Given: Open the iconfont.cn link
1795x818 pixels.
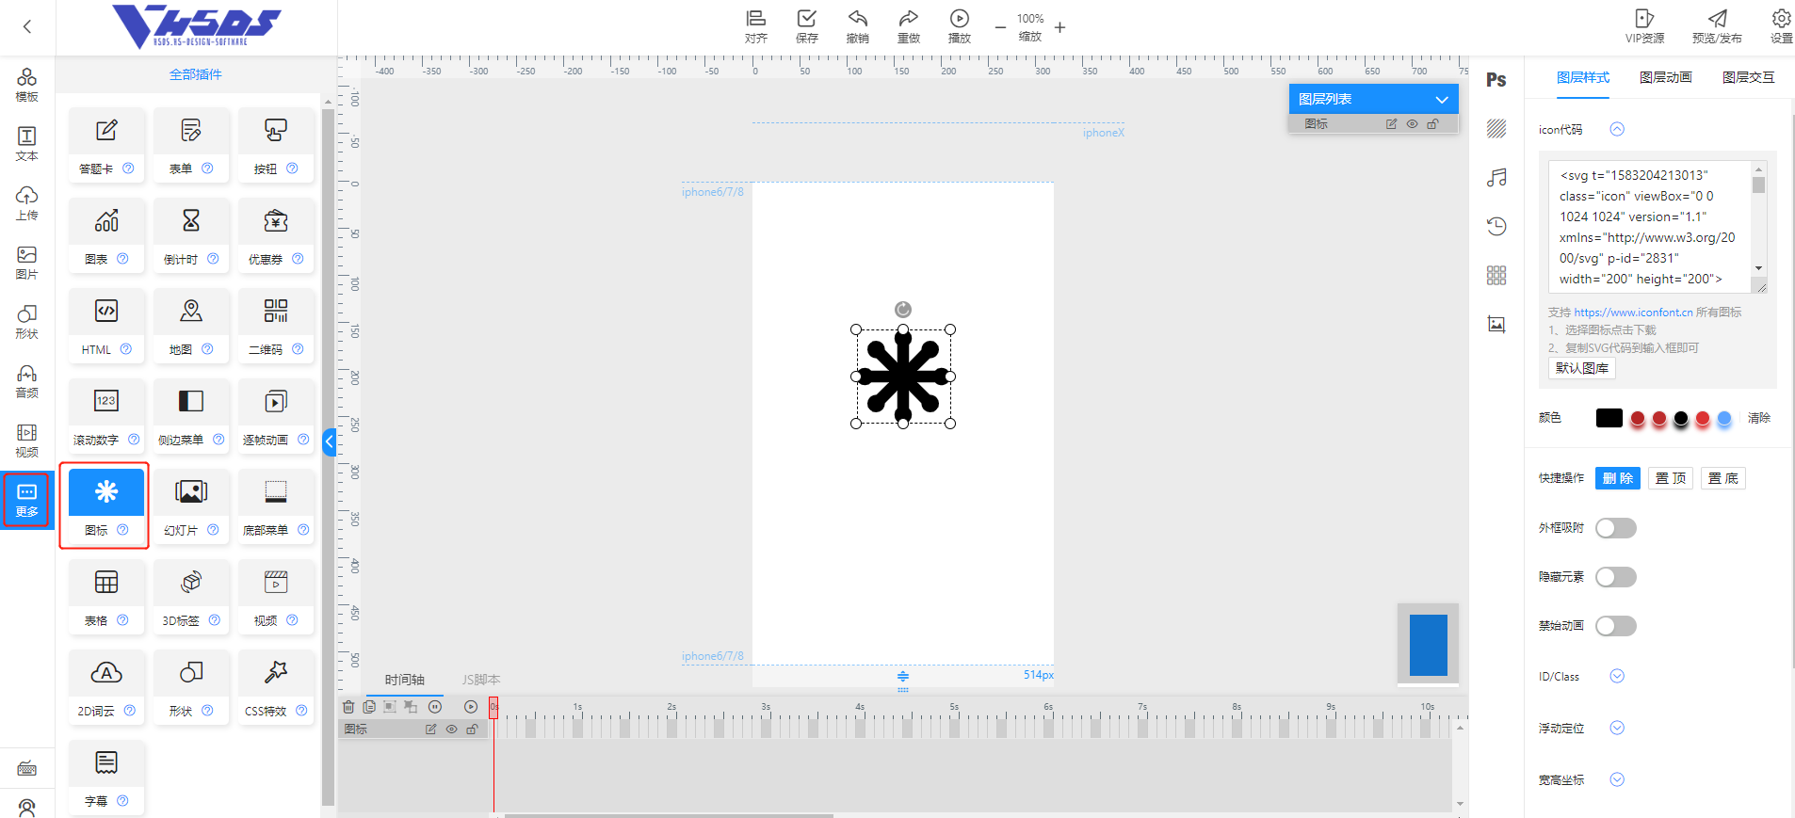Looking at the screenshot, I should click(x=1633, y=313).
